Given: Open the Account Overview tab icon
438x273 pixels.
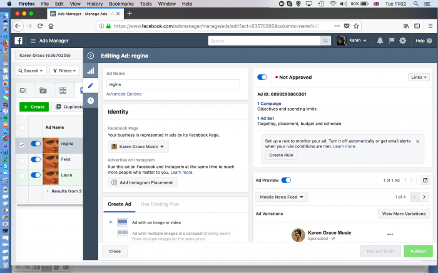Looking at the screenshot, I should coord(24,91).
